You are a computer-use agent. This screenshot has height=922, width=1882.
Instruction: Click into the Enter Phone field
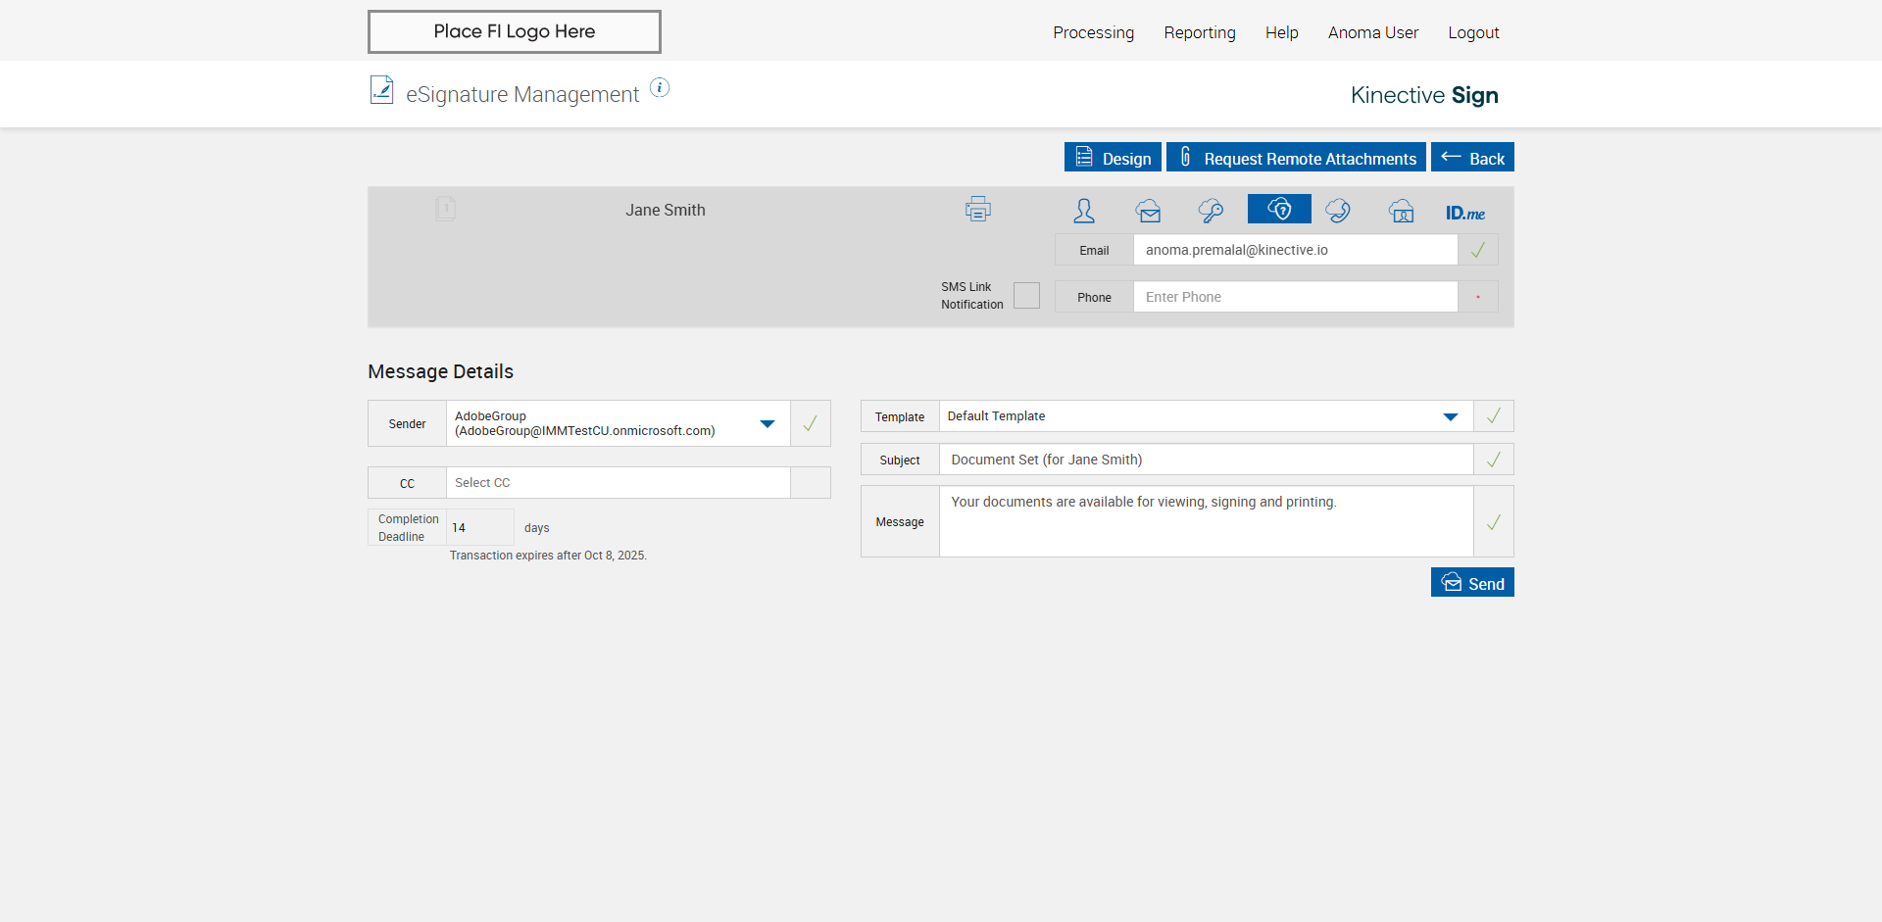tap(1294, 297)
